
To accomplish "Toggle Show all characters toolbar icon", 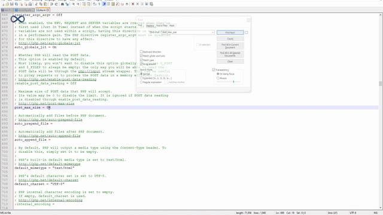I will pyautogui.click(x=99, y=4).
